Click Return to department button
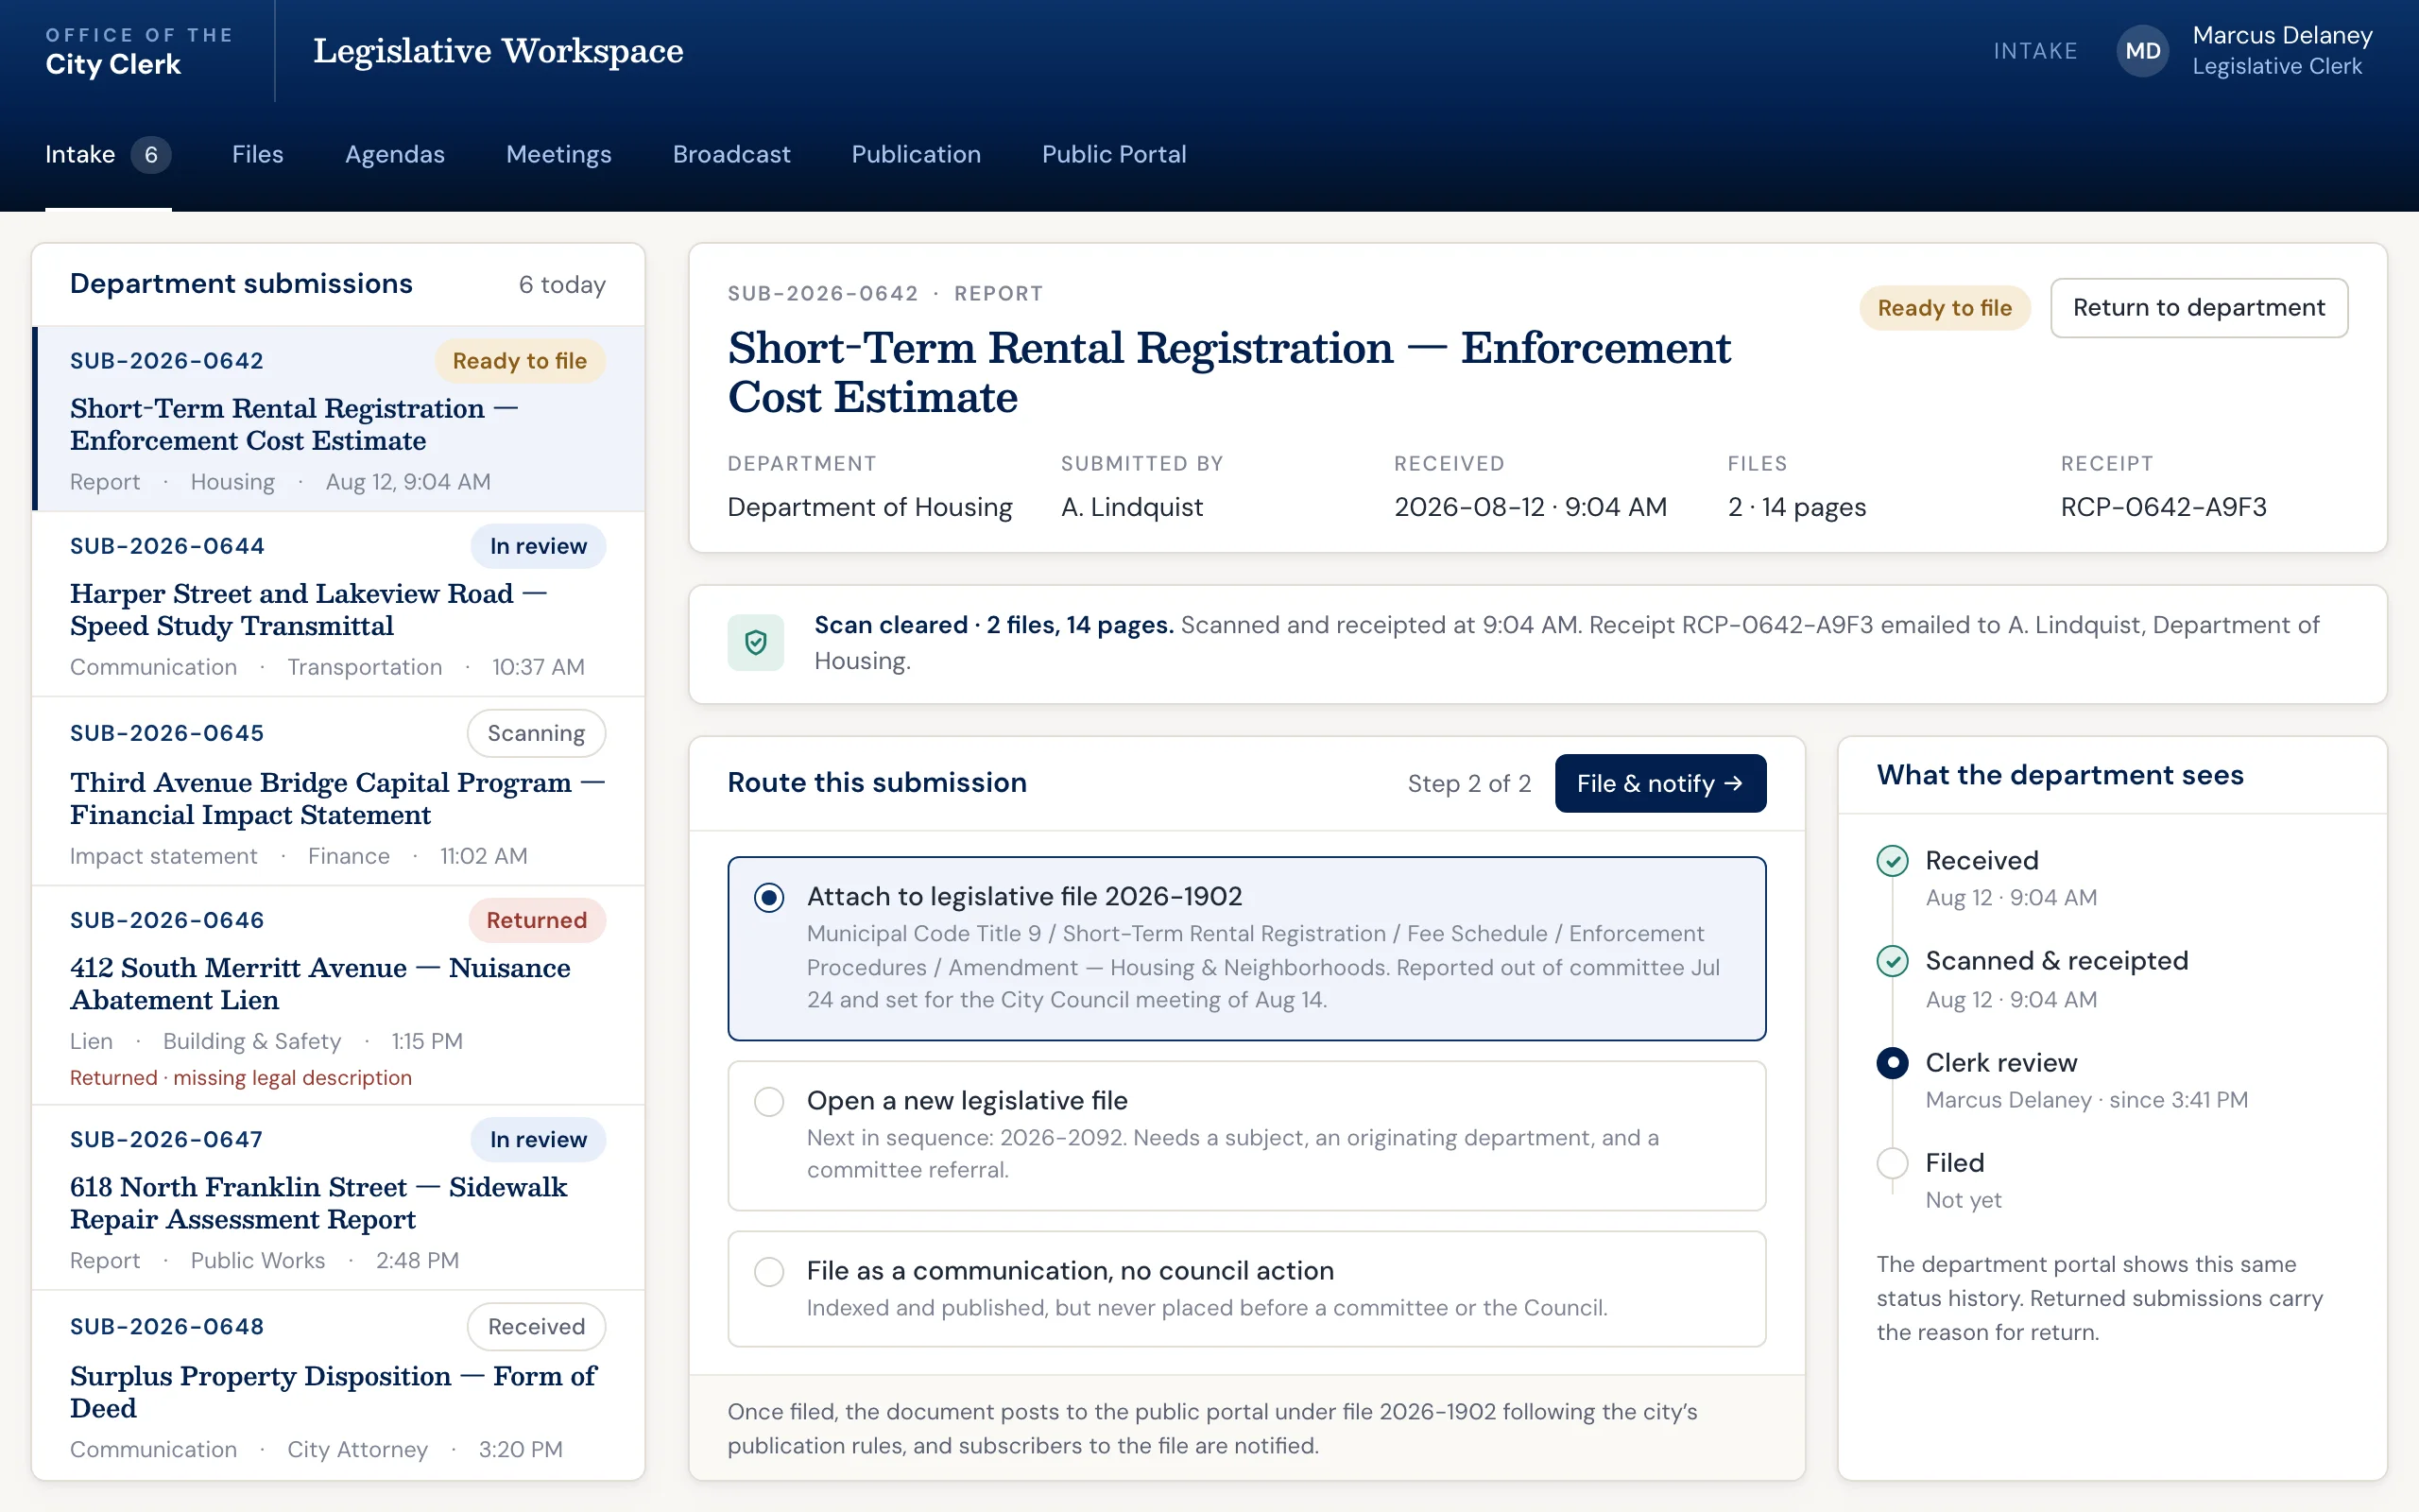The width and height of the screenshot is (2419, 1512). (2198, 308)
